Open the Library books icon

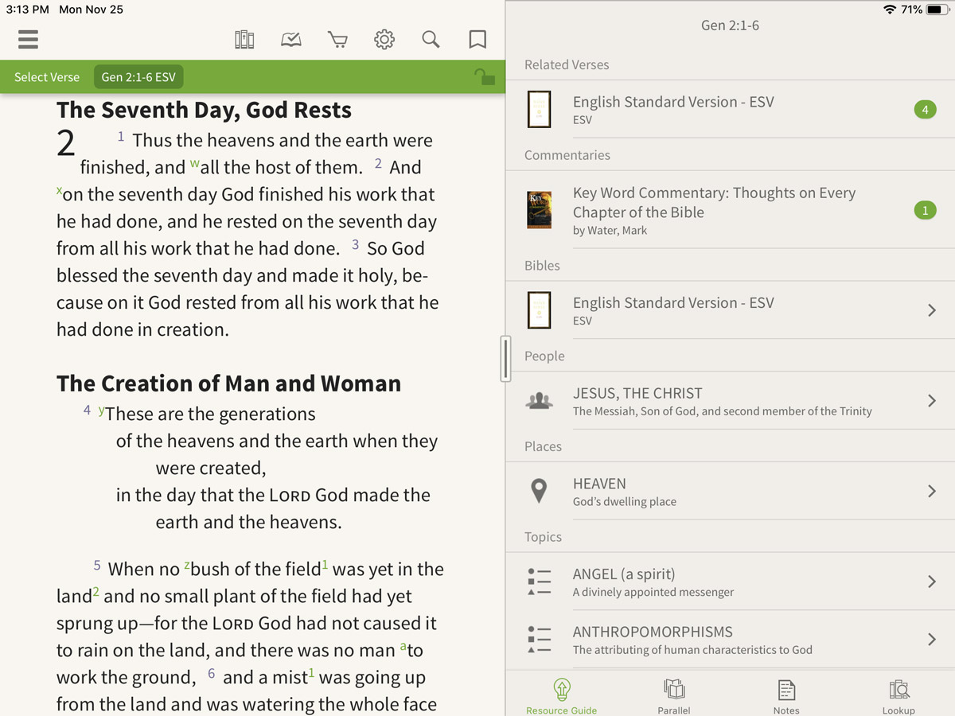[x=244, y=39]
